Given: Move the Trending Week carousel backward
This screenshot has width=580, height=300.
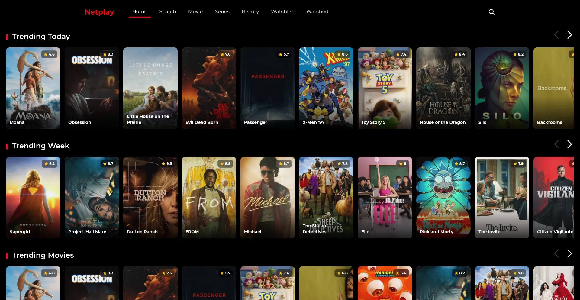Looking at the screenshot, I should tap(556, 144).
